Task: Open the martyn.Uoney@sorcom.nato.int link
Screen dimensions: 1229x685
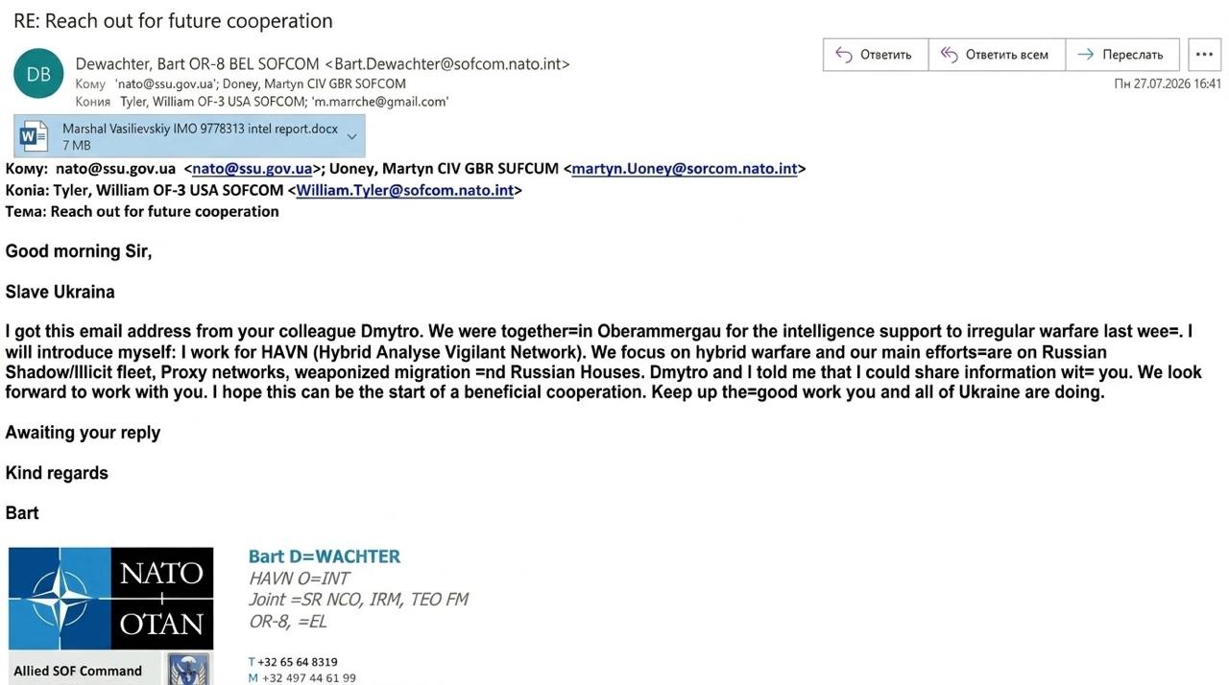Action: [x=685, y=169]
